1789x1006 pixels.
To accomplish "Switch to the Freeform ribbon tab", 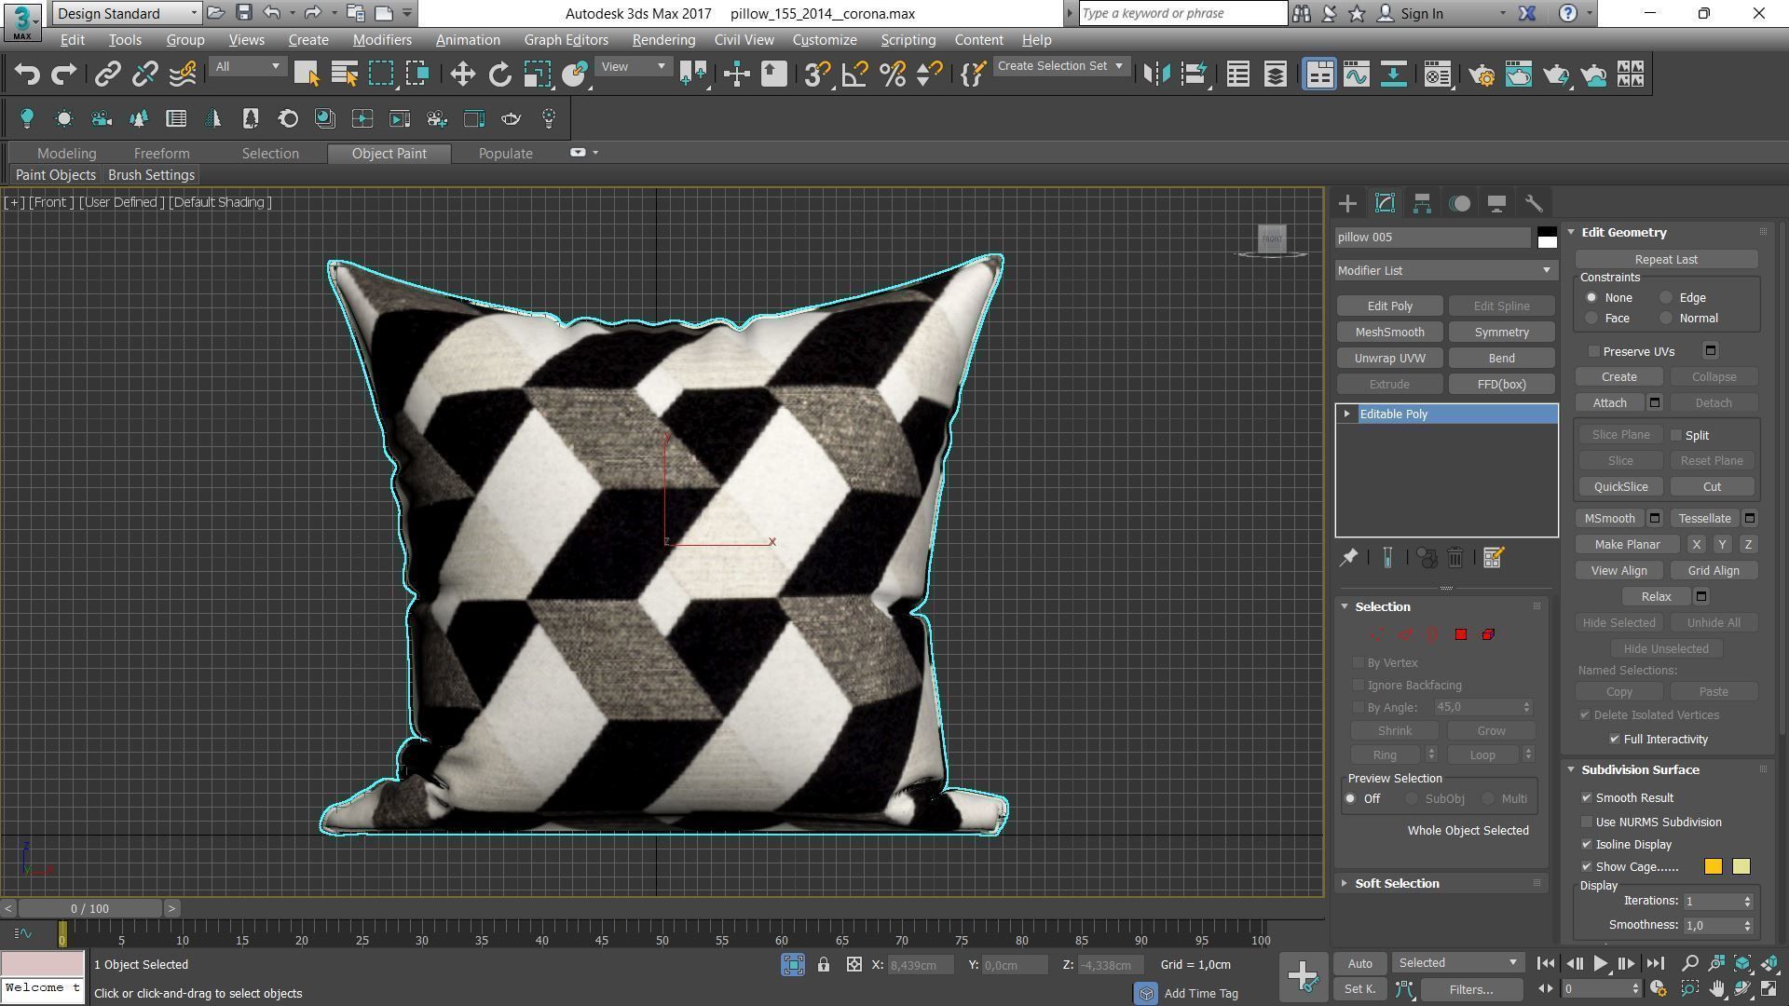I will [161, 154].
